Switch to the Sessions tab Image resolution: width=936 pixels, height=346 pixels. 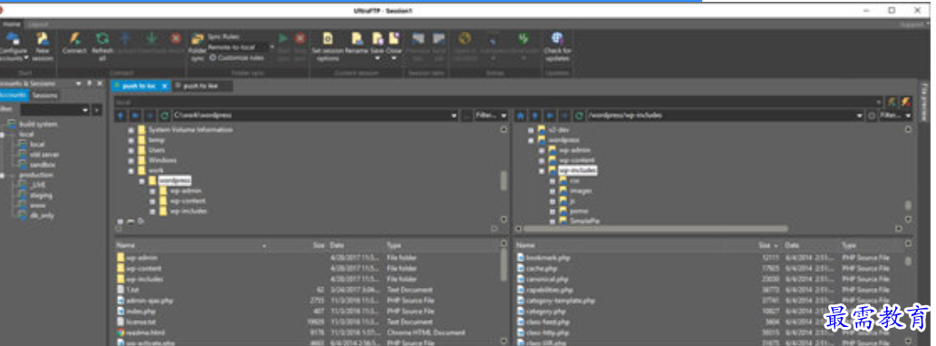pyautogui.click(x=44, y=95)
